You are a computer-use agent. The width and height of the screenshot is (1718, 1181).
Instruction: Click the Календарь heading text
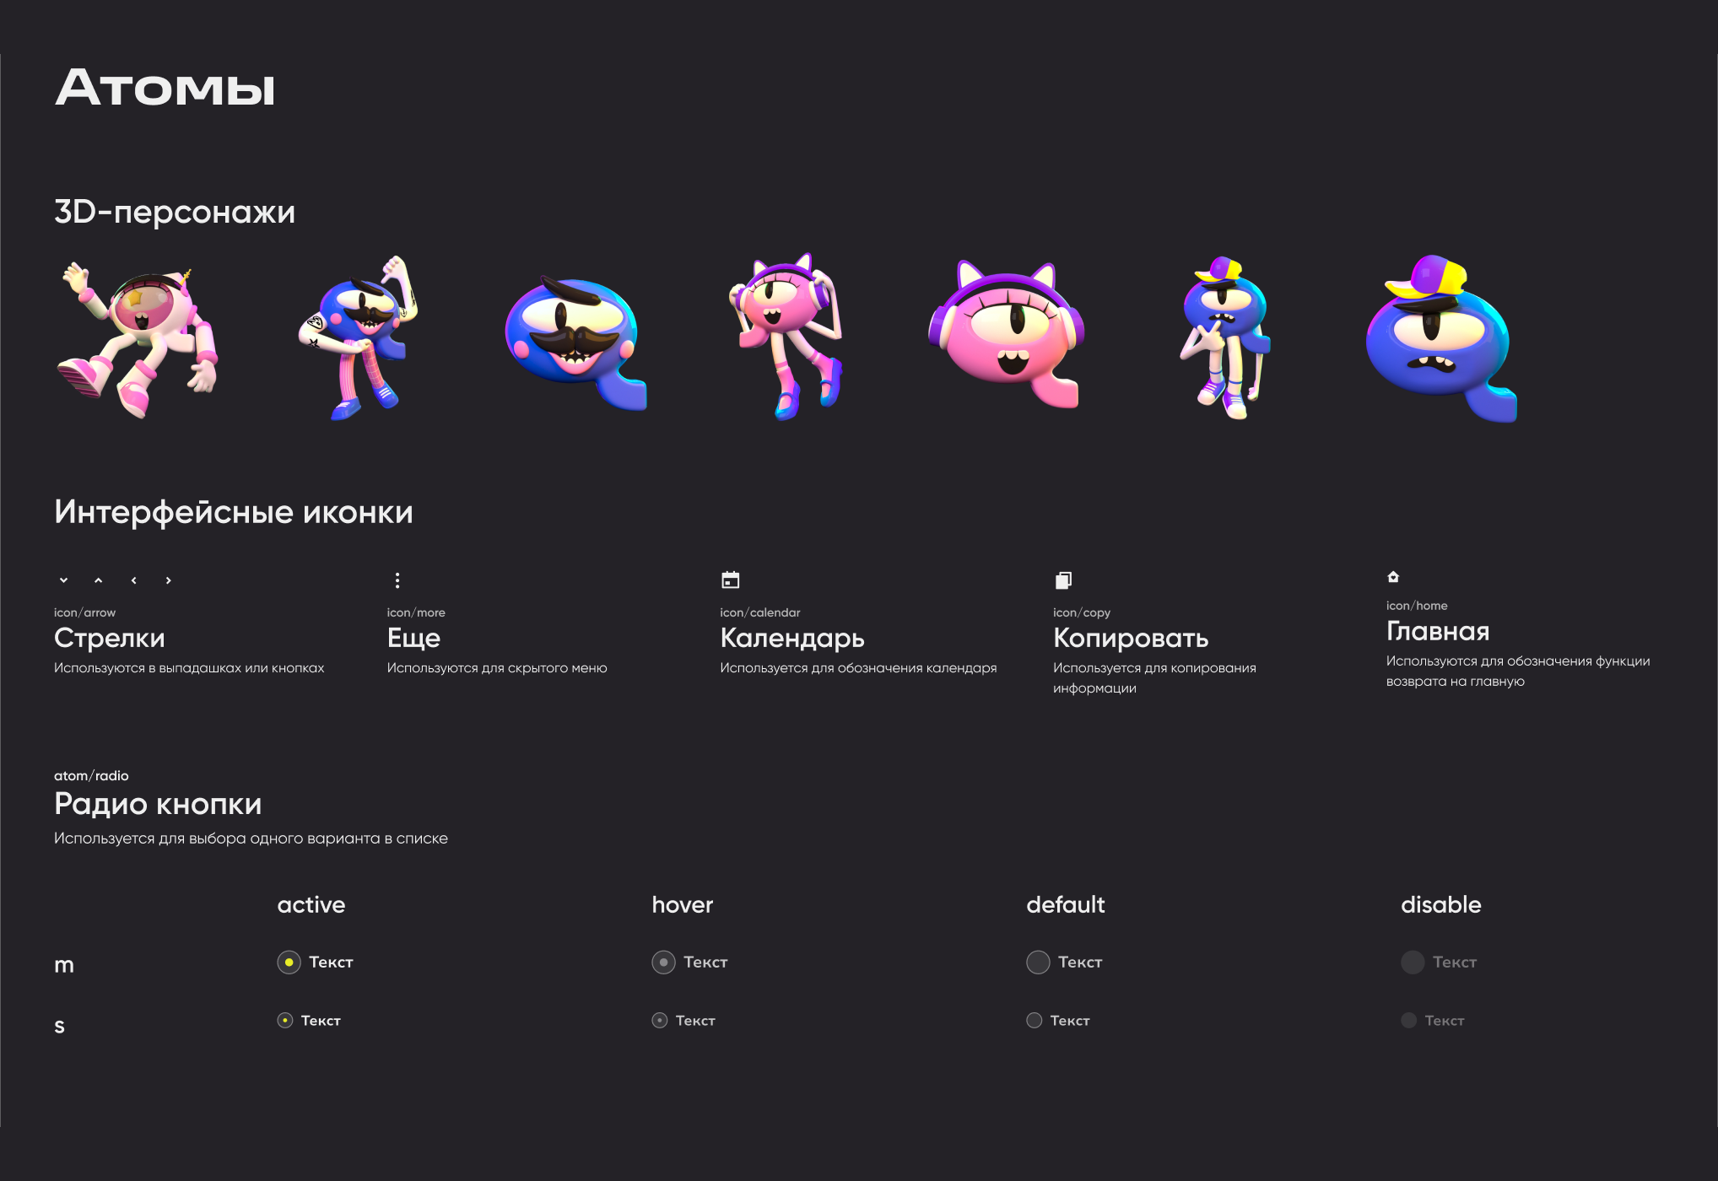point(792,639)
